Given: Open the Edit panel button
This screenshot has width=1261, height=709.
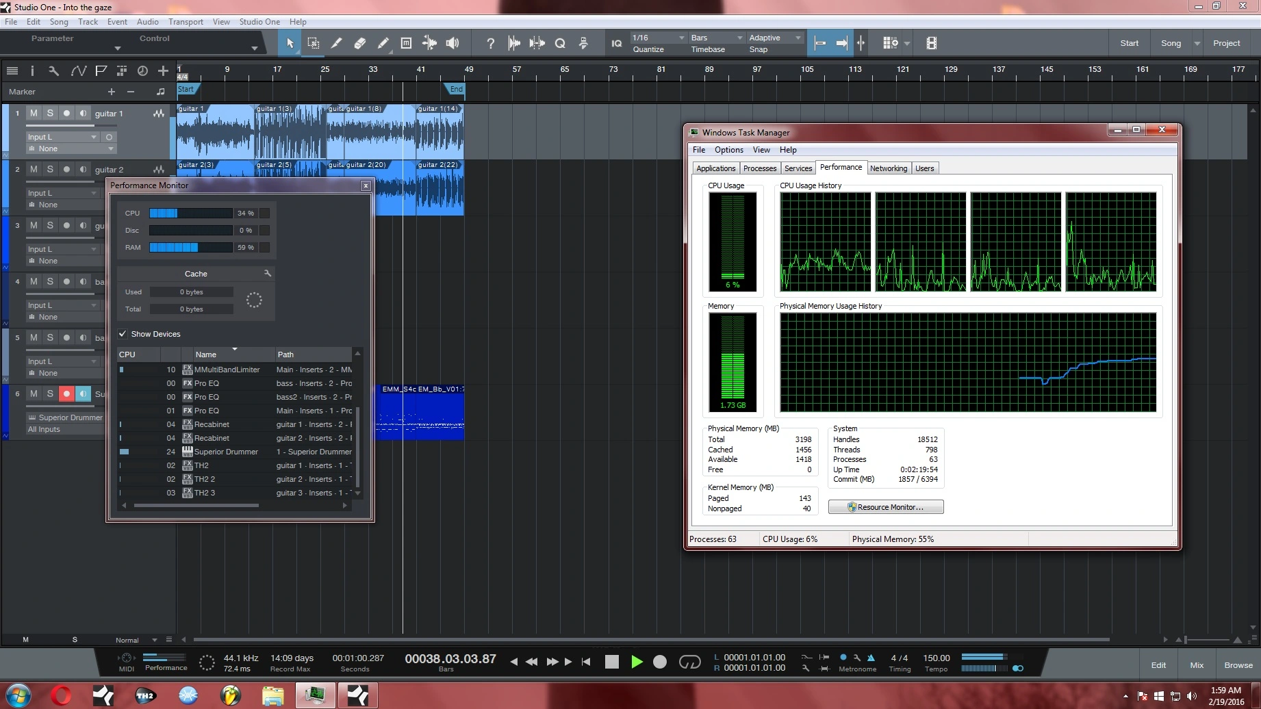Looking at the screenshot, I should pyautogui.click(x=1158, y=665).
